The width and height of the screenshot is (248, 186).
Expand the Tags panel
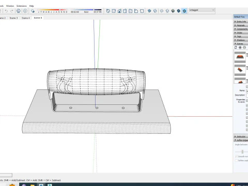pos(241,36)
